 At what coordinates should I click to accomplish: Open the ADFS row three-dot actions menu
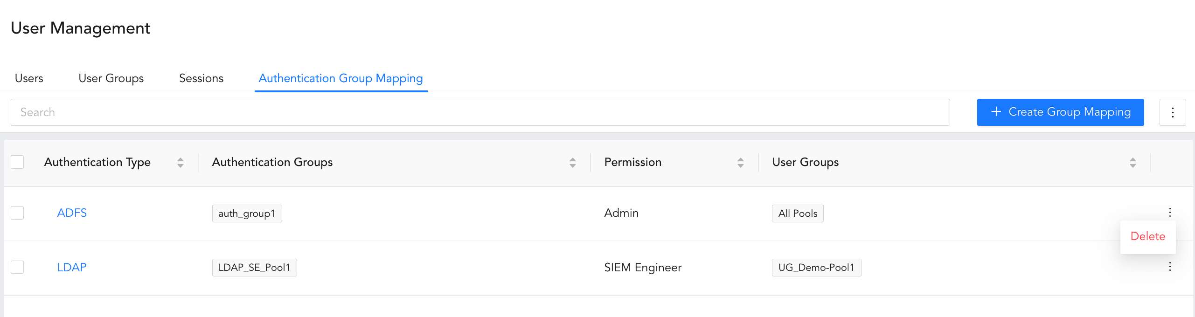pos(1170,213)
